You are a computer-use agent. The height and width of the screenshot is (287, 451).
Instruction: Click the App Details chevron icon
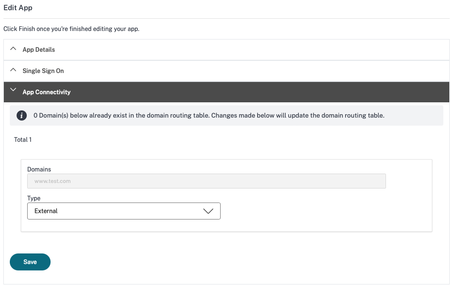(x=13, y=49)
